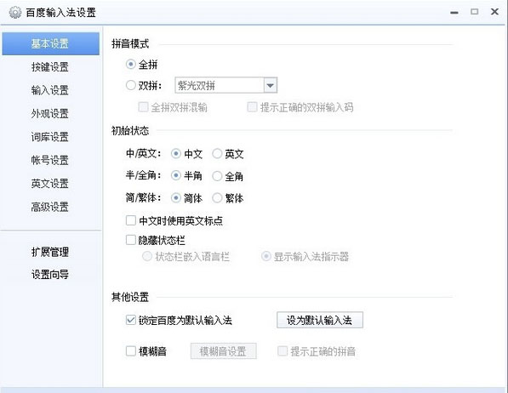Screen dimensions: 508x393
Task: Close the 百度输入法设置 window
Action: (494, 12)
